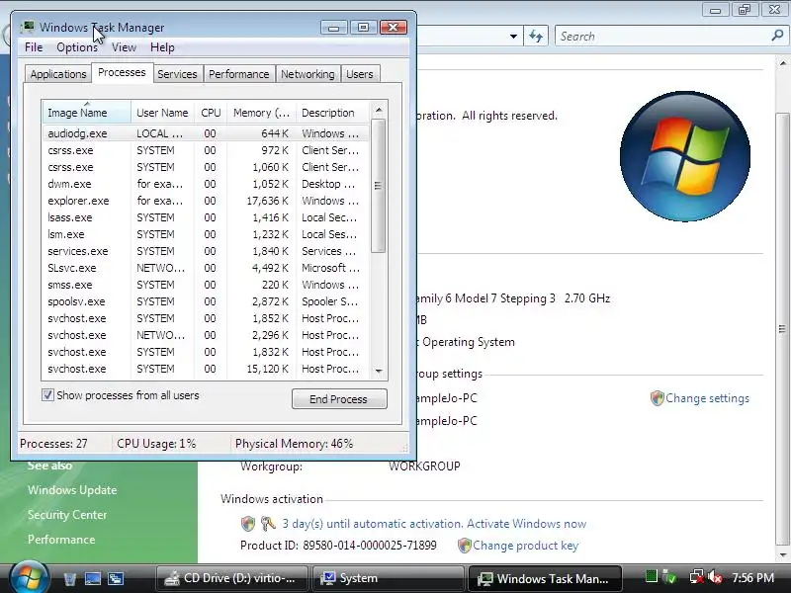Click the Task Manager title bar icon
This screenshot has width=791, height=593.
(x=28, y=27)
